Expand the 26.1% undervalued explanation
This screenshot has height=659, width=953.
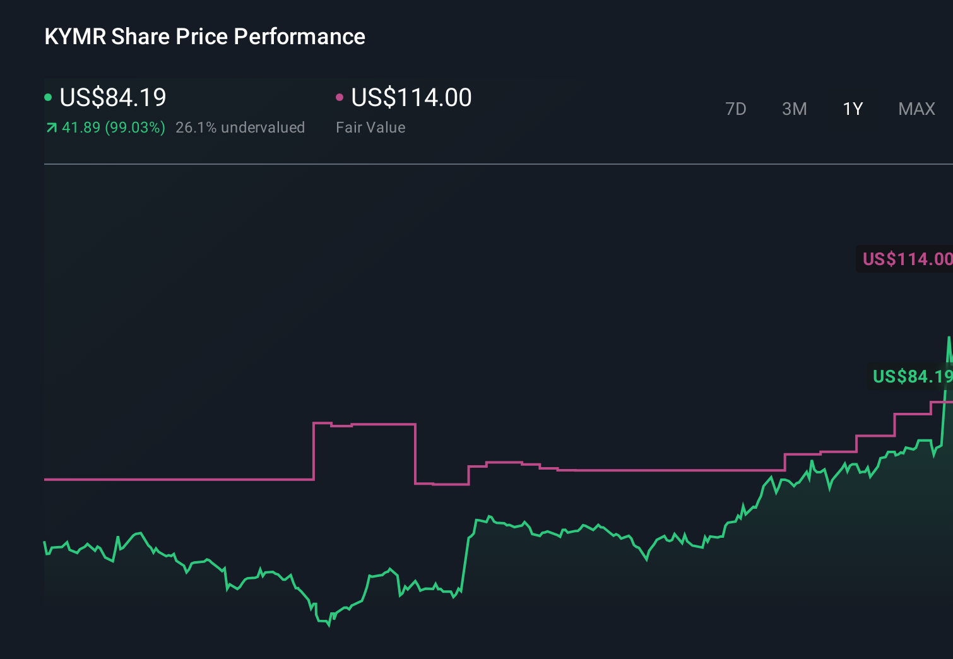[x=240, y=128]
